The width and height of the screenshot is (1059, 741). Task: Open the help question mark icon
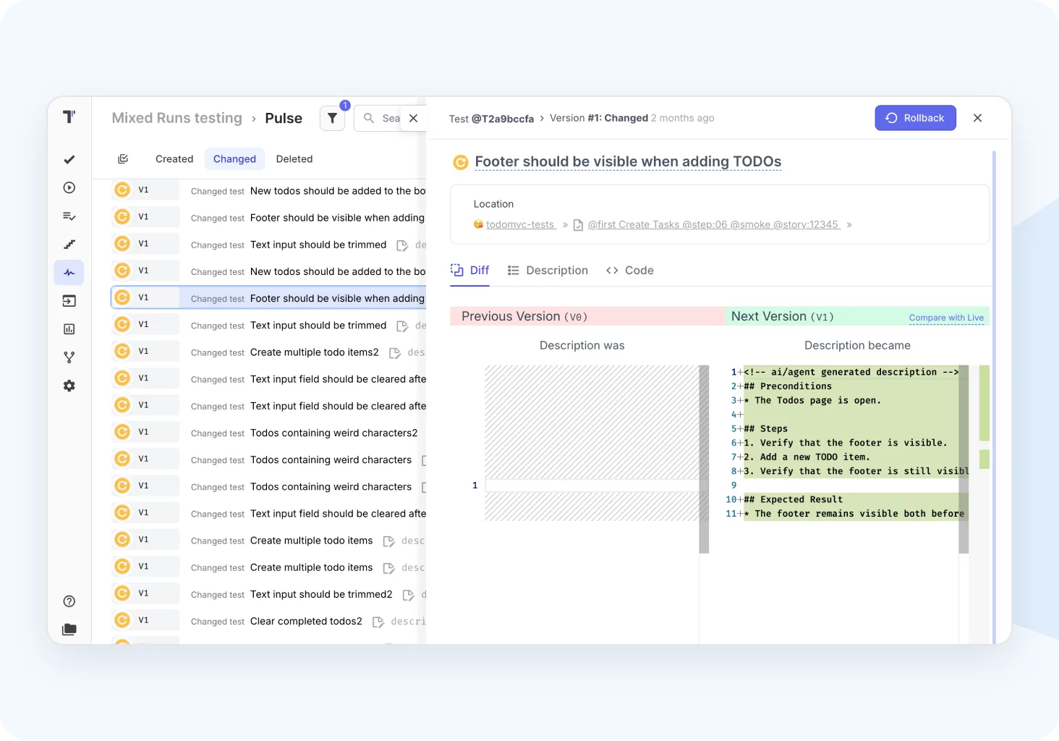click(69, 601)
